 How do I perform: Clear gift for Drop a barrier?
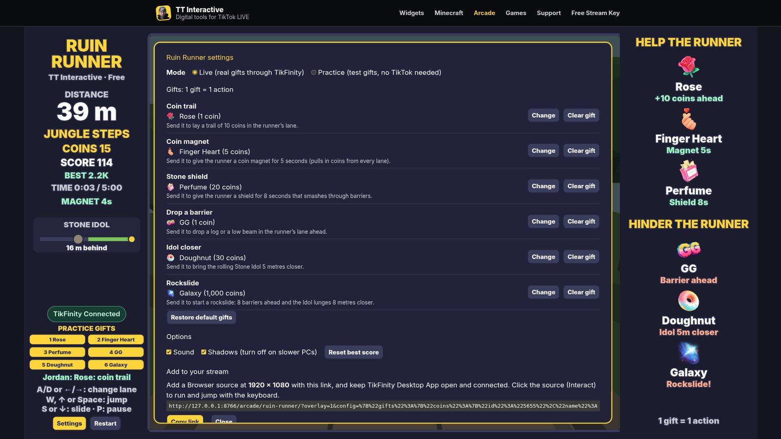point(581,221)
